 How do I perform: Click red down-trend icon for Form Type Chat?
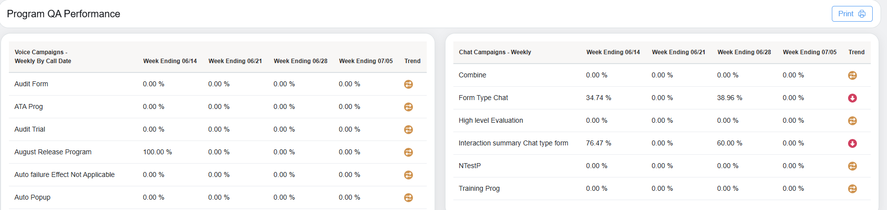853,98
